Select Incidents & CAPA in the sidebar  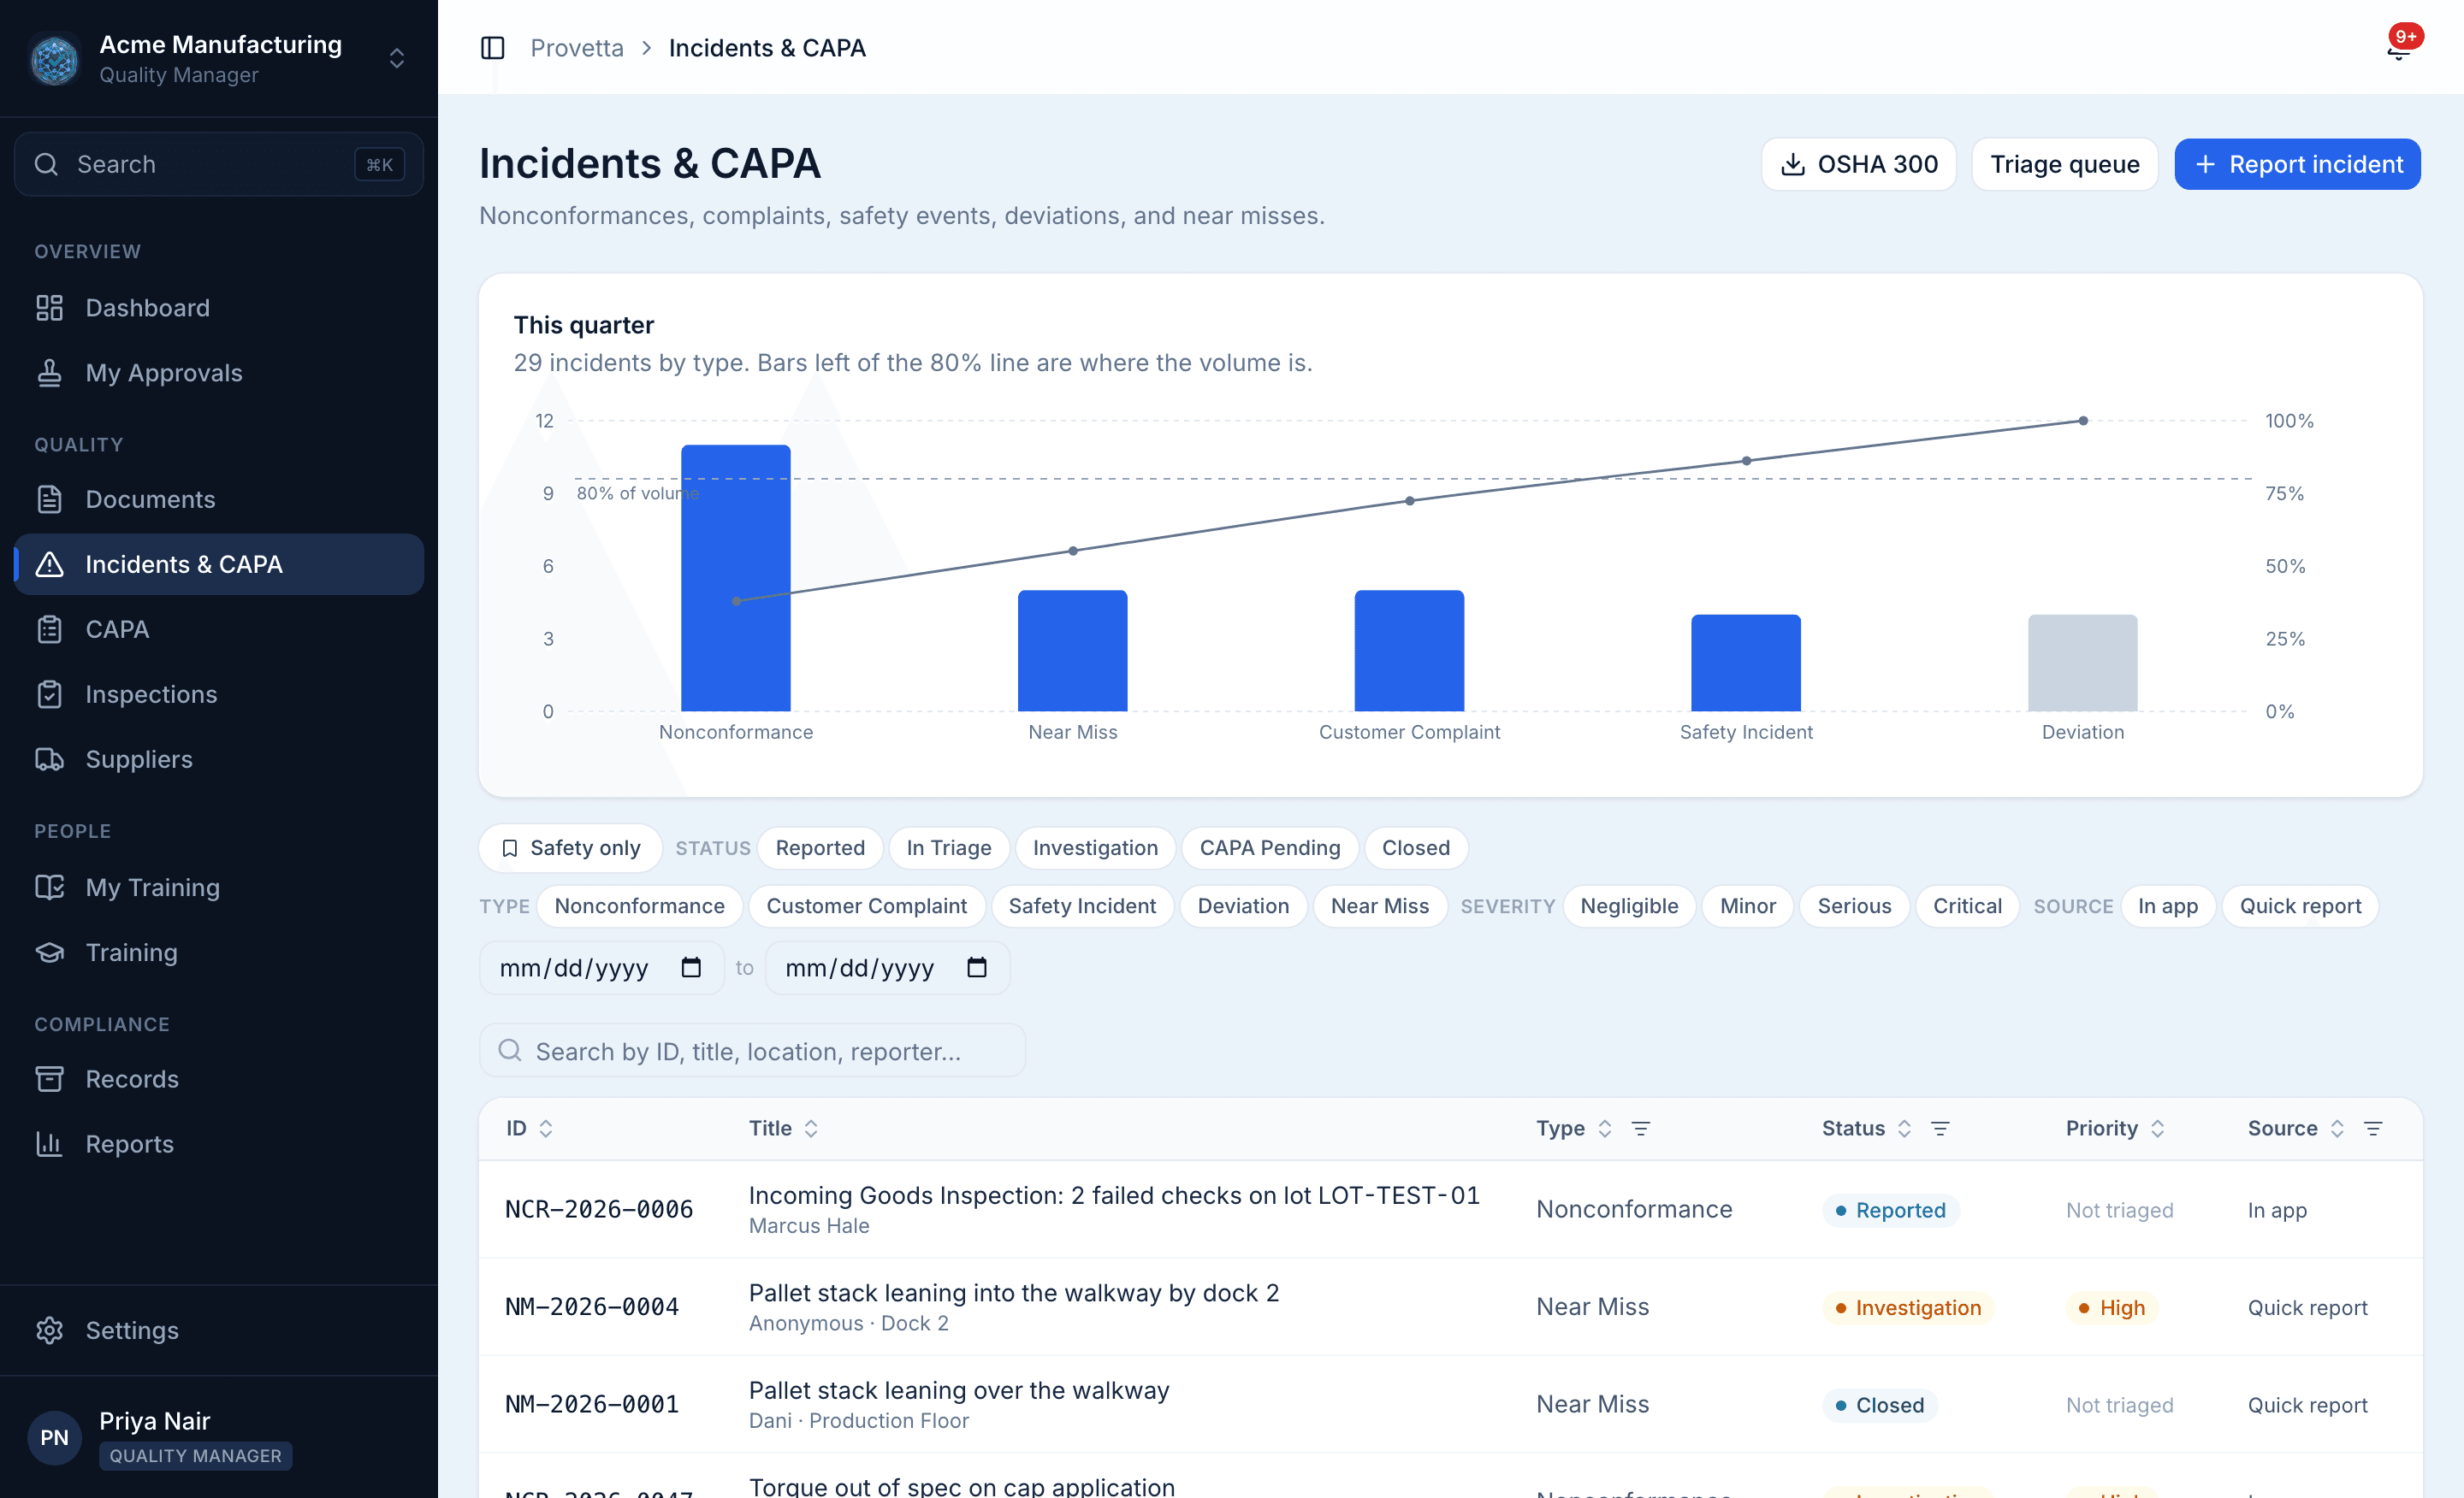[218, 563]
